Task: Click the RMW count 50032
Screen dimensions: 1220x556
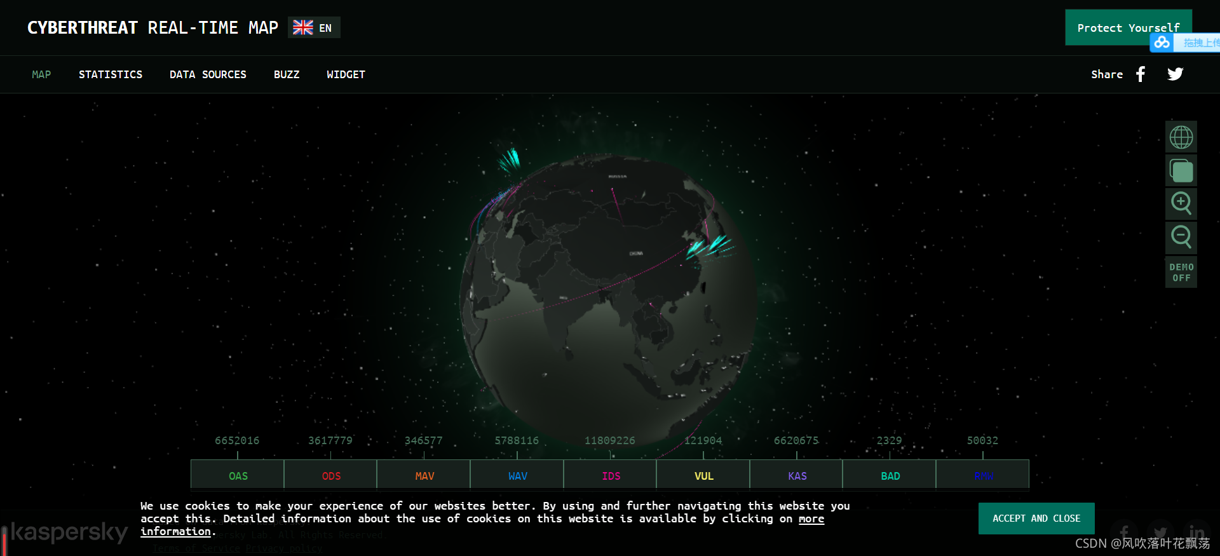Action: (x=983, y=440)
